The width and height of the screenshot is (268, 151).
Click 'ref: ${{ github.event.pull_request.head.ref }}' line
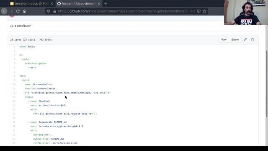65,114
